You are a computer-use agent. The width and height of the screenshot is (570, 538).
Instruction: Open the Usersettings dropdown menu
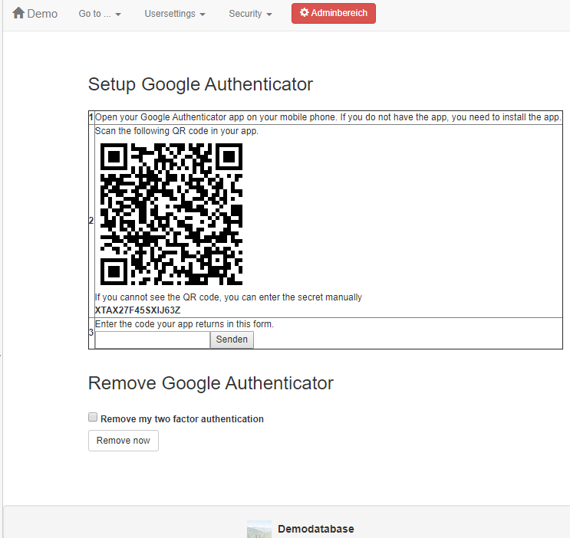click(175, 14)
